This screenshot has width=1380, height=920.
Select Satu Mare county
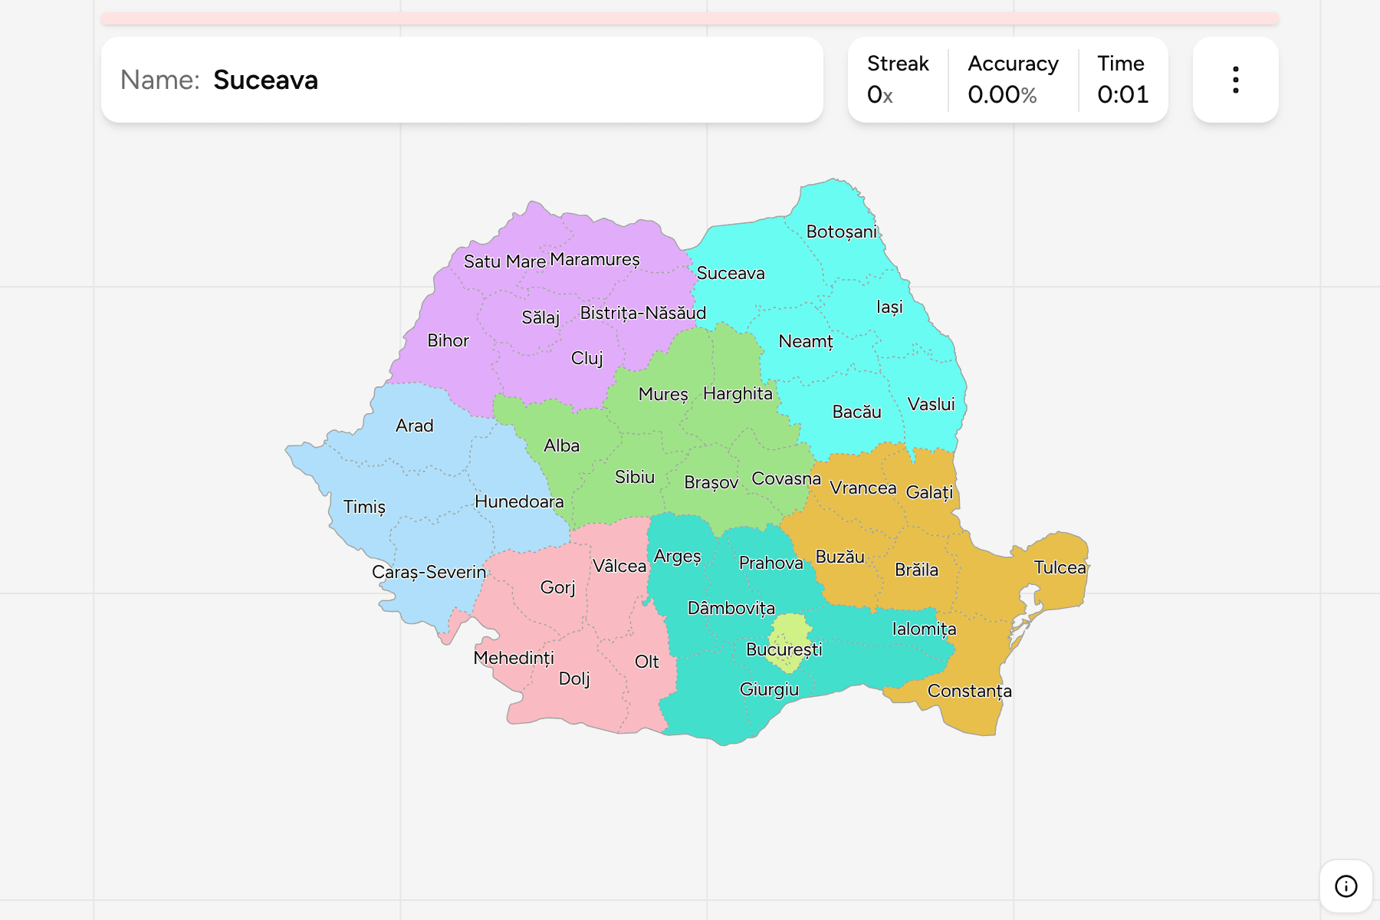point(504,261)
